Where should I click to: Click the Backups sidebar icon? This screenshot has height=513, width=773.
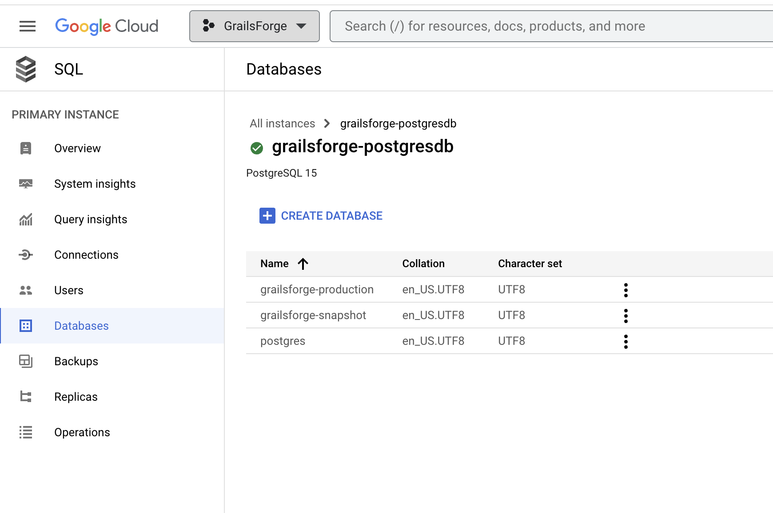tap(26, 361)
